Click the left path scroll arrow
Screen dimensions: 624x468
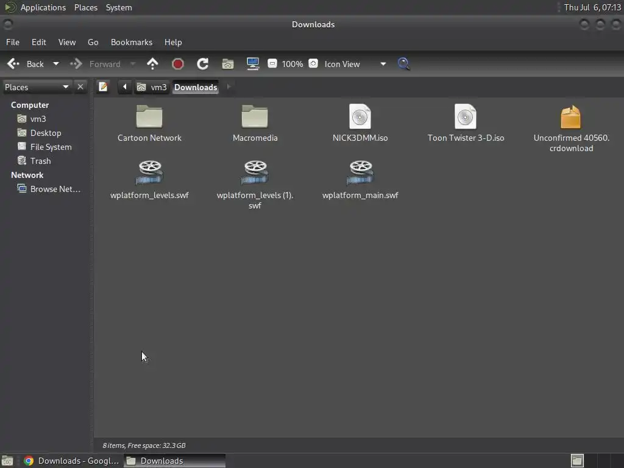tap(124, 87)
